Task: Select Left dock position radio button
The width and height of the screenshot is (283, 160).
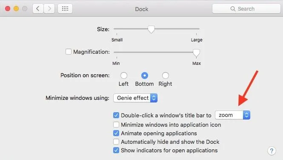Action: [x=124, y=76]
